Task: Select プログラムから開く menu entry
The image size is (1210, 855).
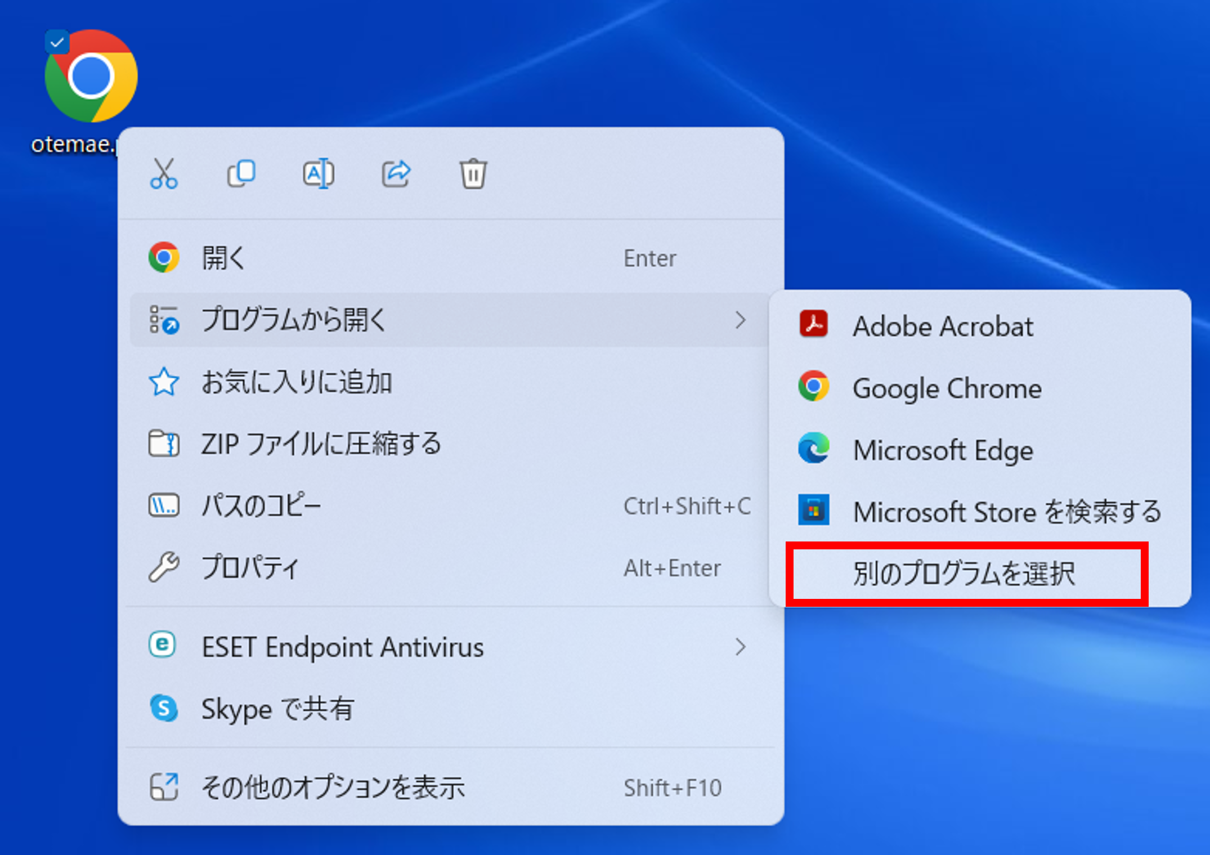Action: [450, 320]
